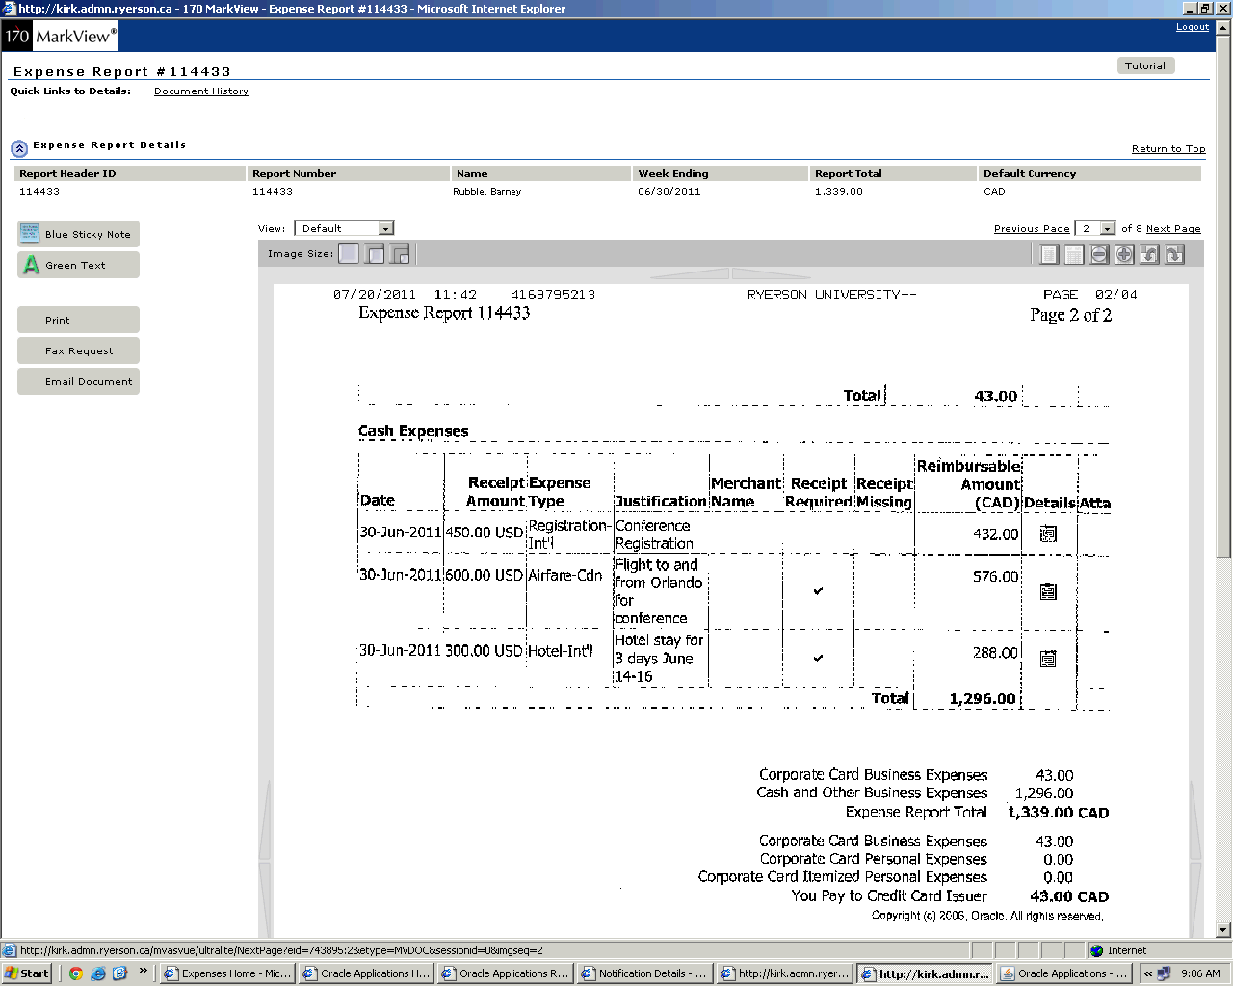Collapse the Expense Report Details section
The width and height of the screenshot is (1233, 986).
click(x=19, y=148)
